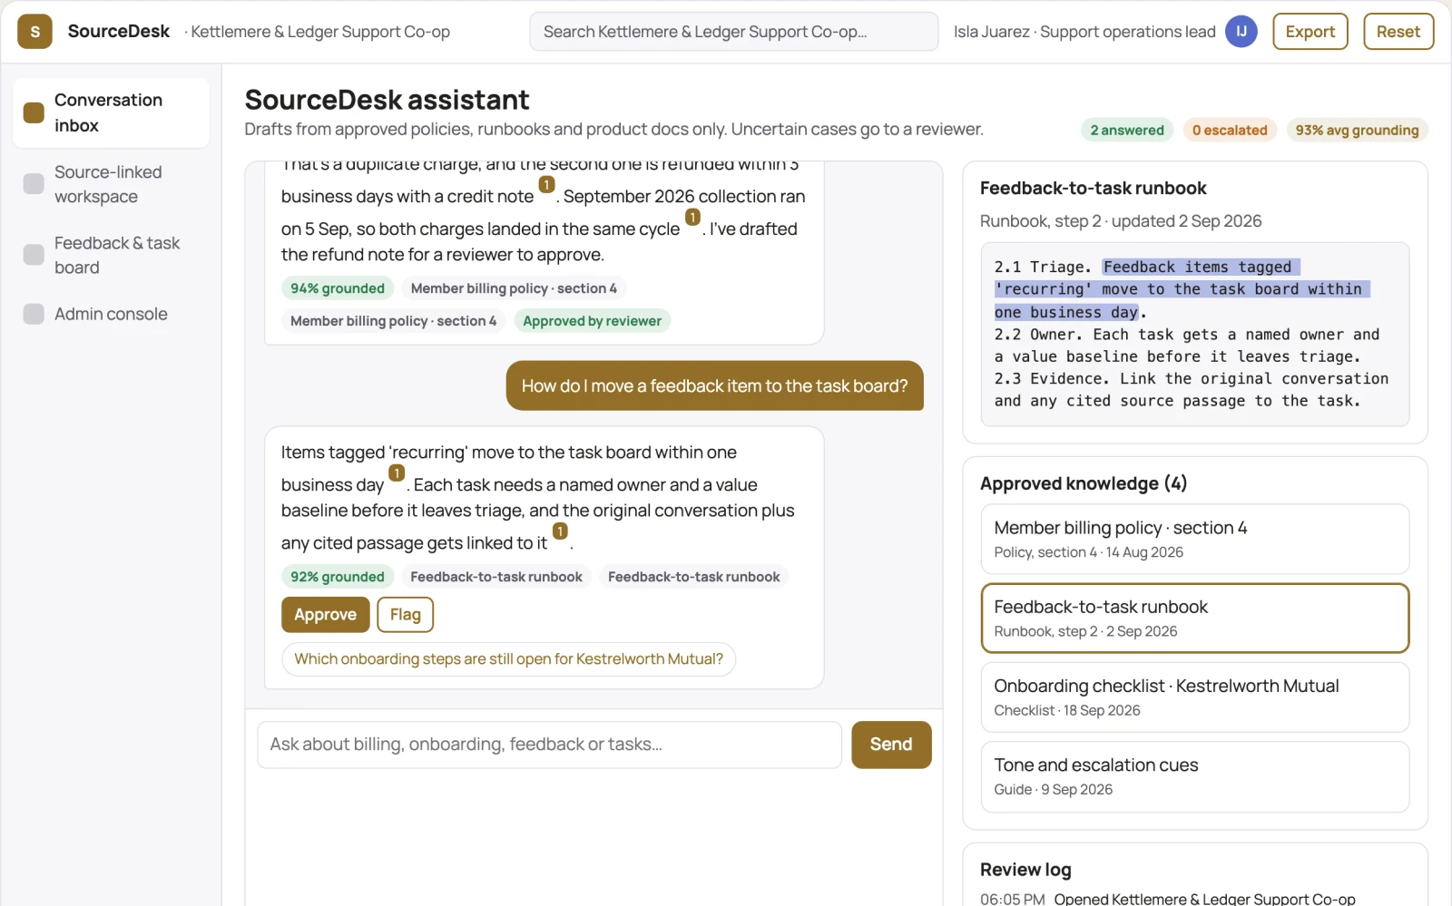This screenshot has width=1452, height=906.
Task: Open the Conversation inbox view
Action: click(111, 112)
